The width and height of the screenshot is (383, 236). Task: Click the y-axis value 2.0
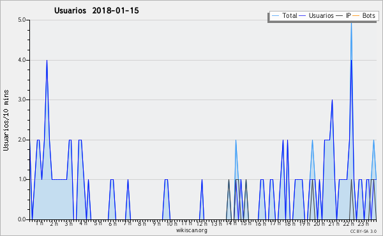pyautogui.click(x=22, y=140)
